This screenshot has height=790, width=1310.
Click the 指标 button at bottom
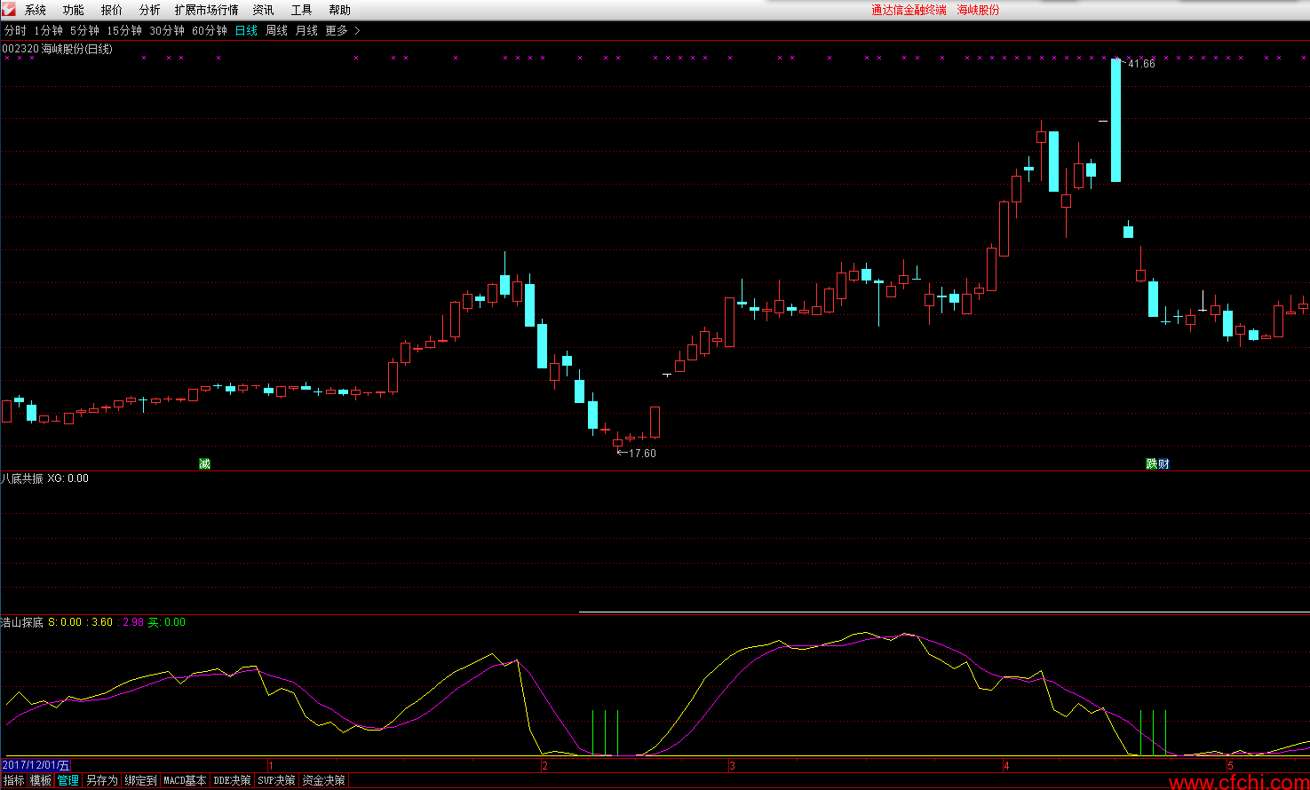14,780
